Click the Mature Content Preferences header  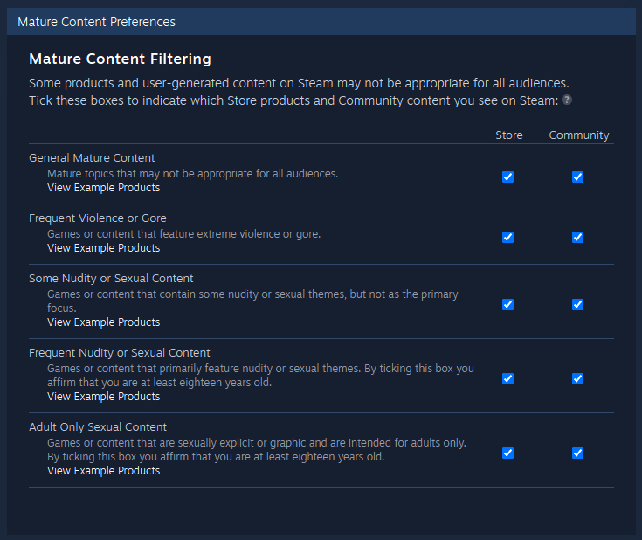click(x=97, y=22)
